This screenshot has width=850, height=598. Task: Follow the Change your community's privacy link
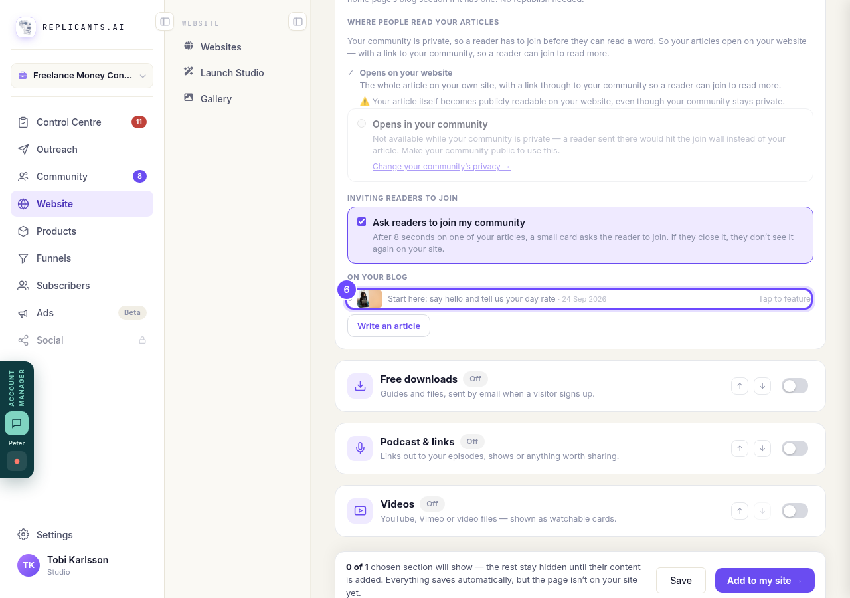click(442, 167)
